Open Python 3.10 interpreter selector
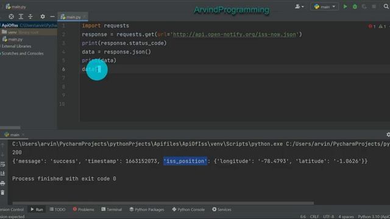Viewport: 390px width, 219px height. [374, 217]
